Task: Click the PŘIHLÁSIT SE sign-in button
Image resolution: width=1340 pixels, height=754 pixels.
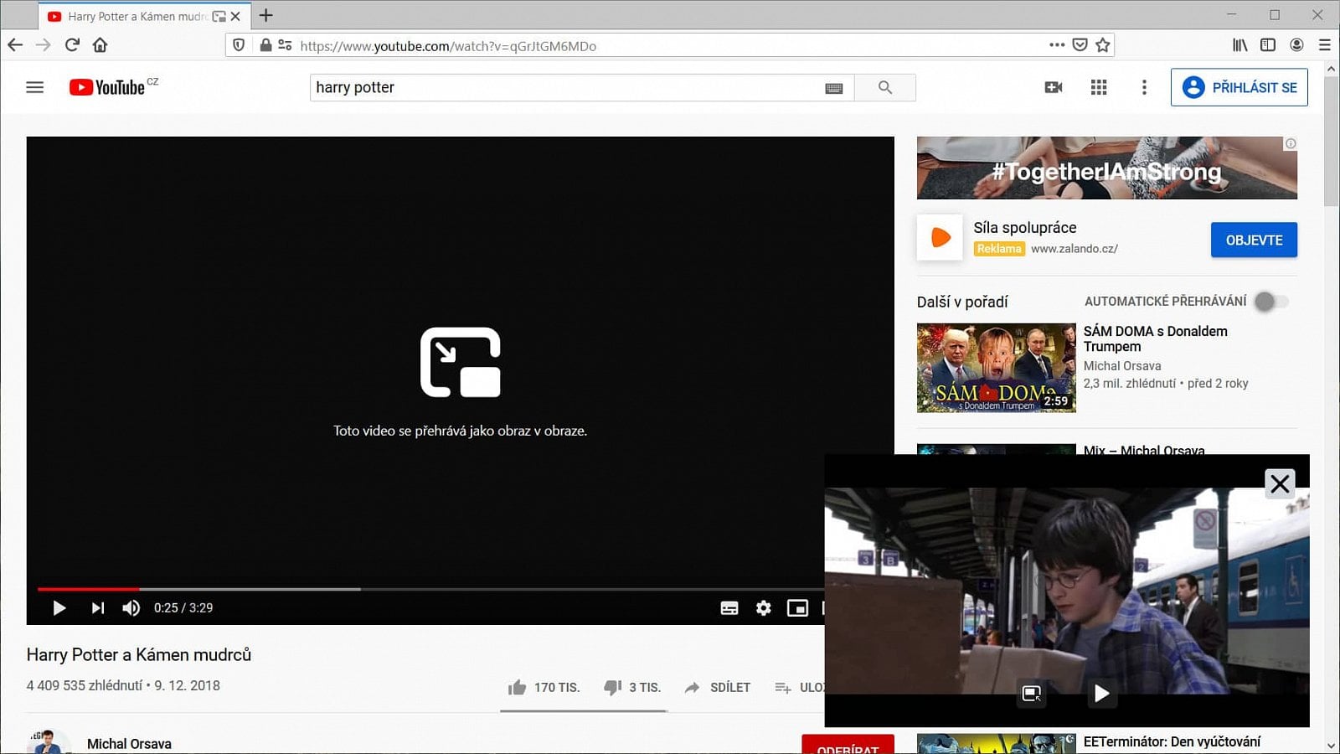Action: 1239,87
